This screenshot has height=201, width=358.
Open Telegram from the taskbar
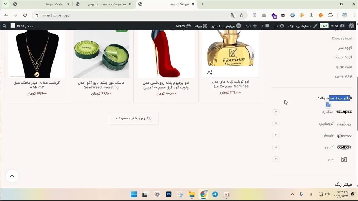215,194
